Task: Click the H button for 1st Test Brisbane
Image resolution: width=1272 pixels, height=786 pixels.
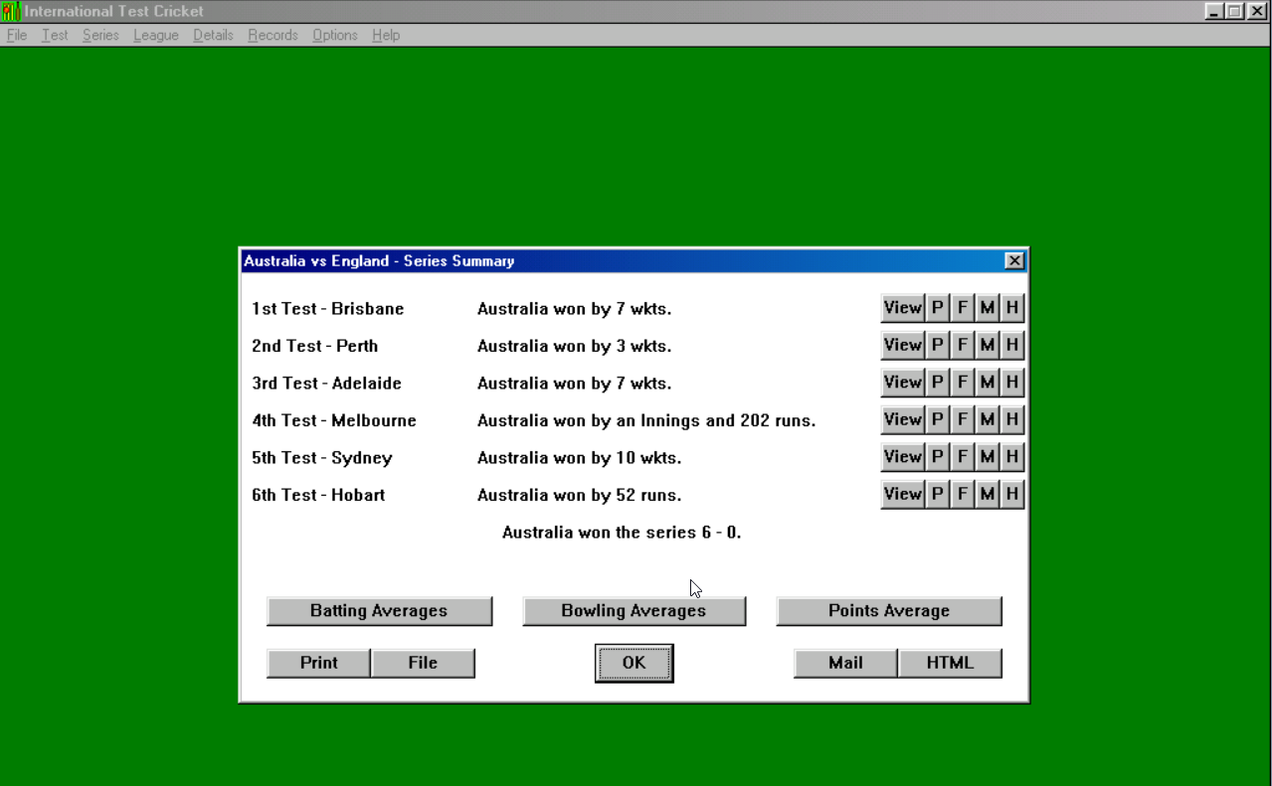Action: coord(1011,308)
